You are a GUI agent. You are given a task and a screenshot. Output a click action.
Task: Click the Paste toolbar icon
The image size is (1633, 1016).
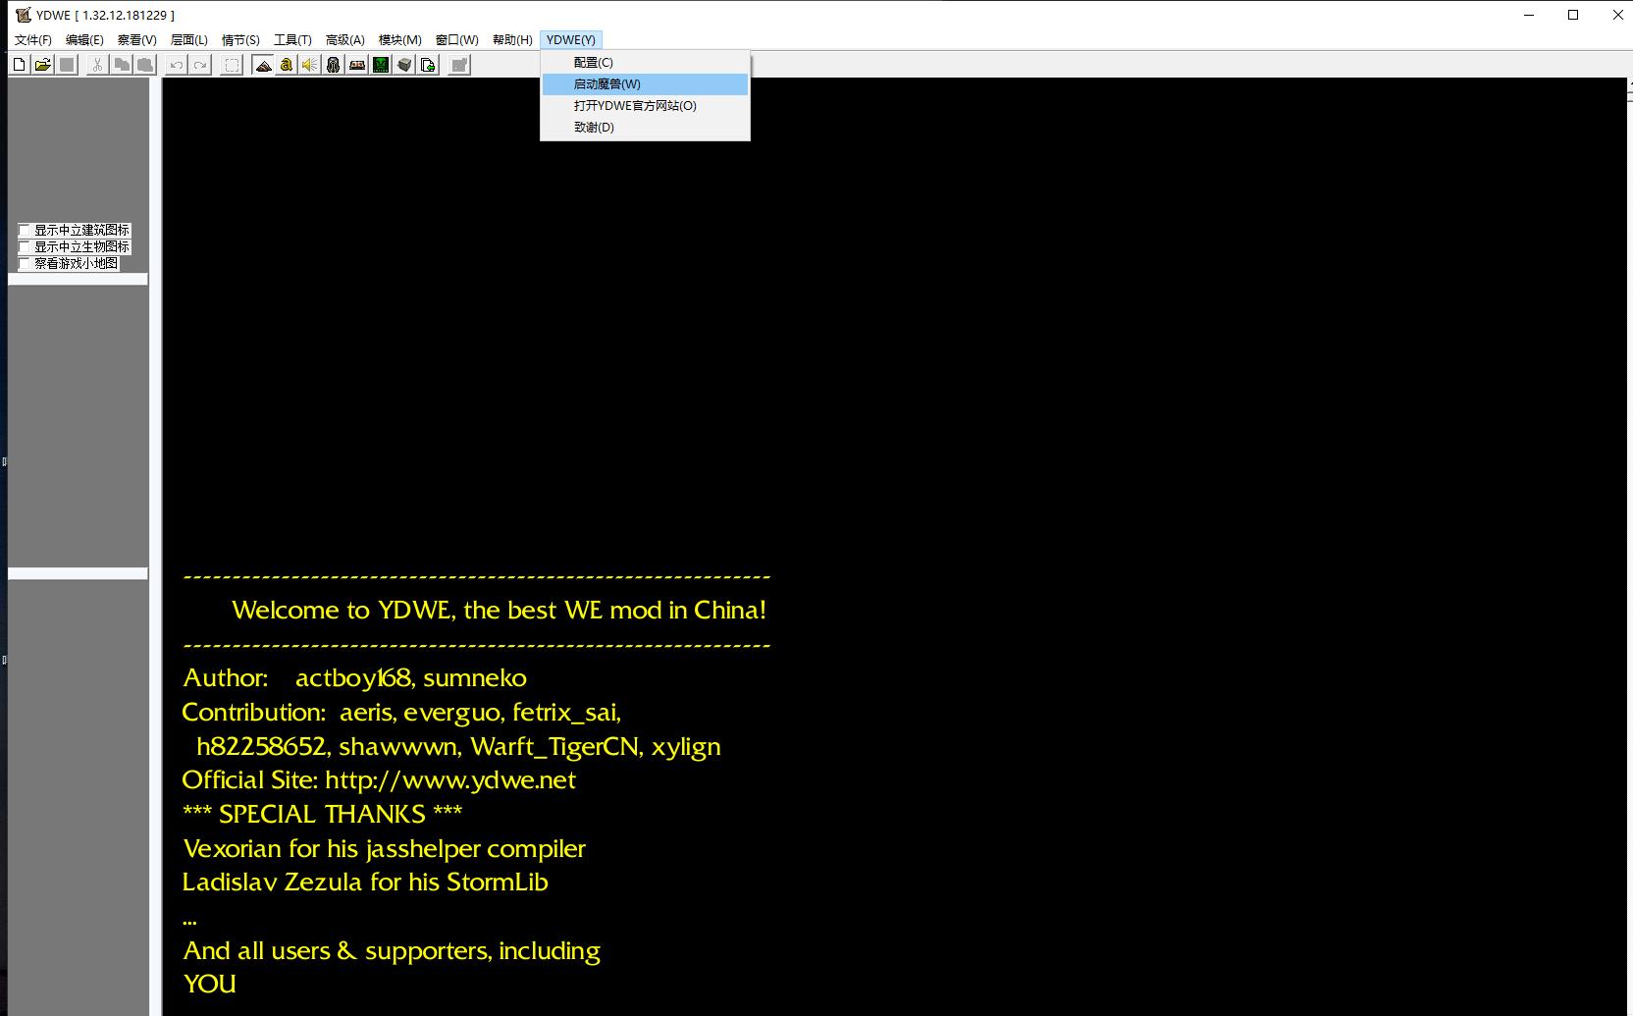point(145,65)
